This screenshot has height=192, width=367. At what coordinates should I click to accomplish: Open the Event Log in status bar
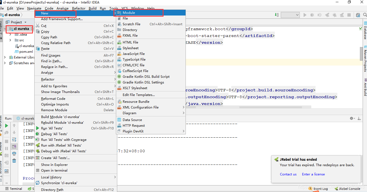coord(318,188)
